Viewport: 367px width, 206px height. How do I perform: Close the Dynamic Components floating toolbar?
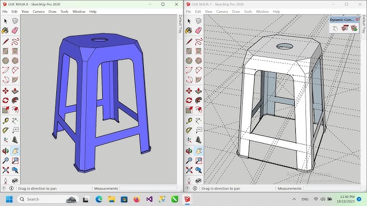click(357, 20)
